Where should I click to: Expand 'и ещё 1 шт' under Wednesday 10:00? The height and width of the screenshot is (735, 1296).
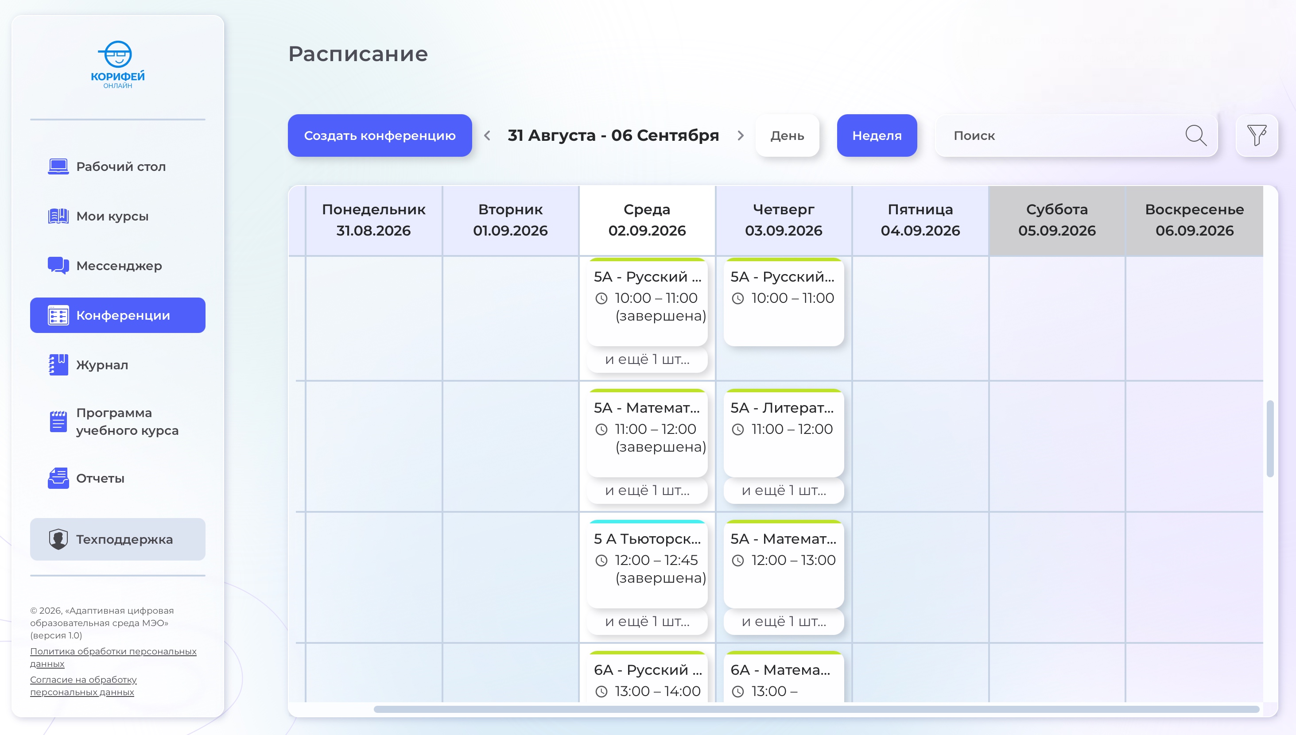(647, 360)
